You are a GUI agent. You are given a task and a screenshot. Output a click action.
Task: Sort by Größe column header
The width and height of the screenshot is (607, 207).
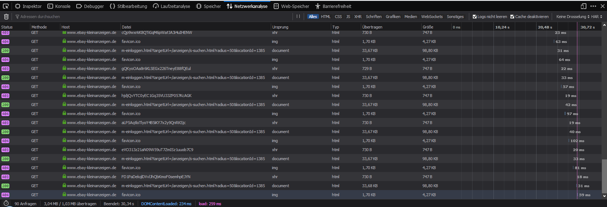click(x=436, y=27)
